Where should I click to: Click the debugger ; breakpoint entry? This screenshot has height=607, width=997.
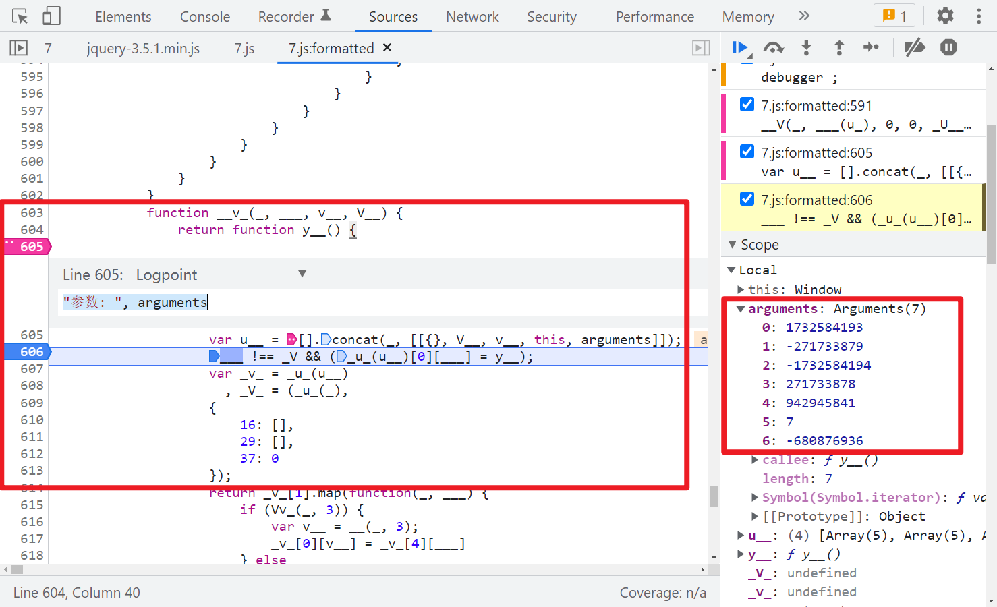799,78
